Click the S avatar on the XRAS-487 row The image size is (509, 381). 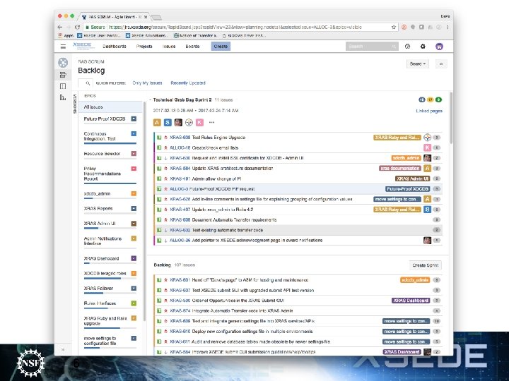point(427,210)
